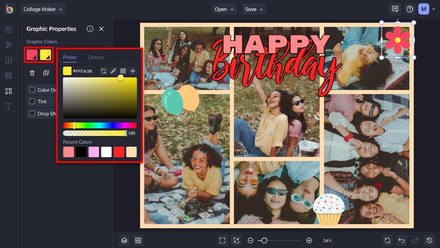Open the Image Manager sidebar icon
Screen dimensions: 440x248
[x=8, y=29]
